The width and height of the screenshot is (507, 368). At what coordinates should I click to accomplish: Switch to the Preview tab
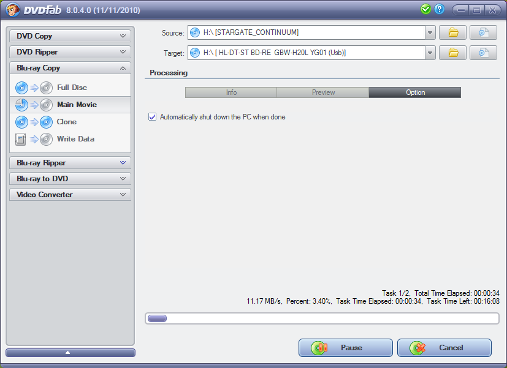click(x=323, y=92)
